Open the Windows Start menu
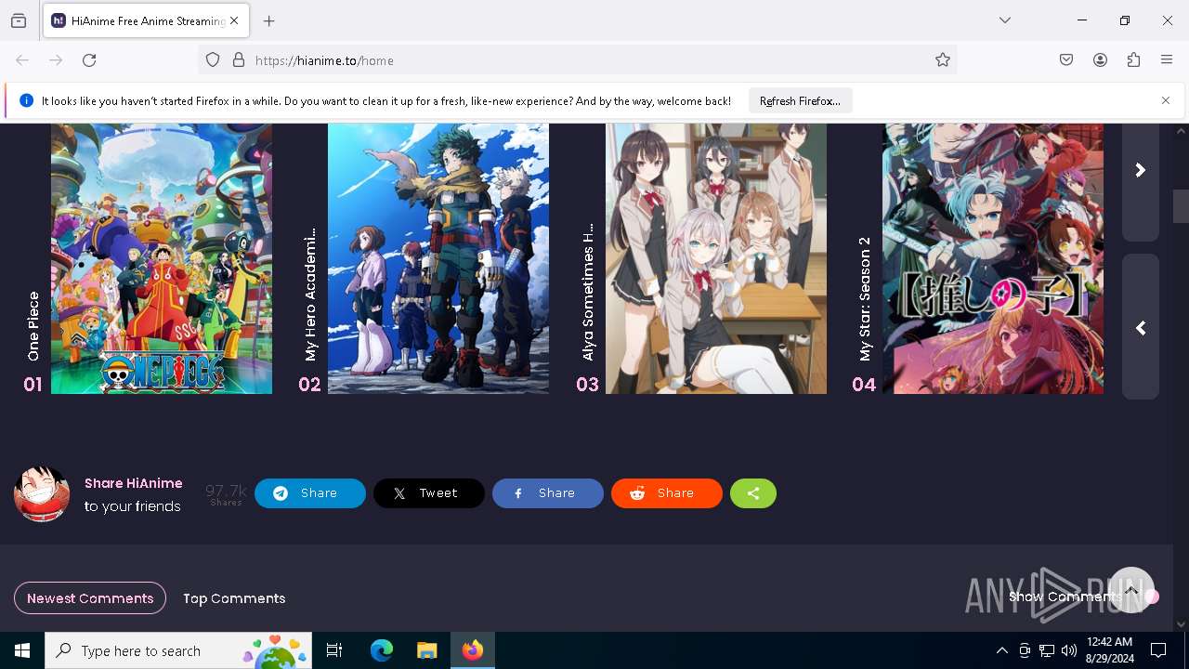This screenshot has height=669, width=1189. (x=22, y=650)
